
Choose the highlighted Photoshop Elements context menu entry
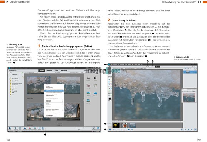[54, 91]
